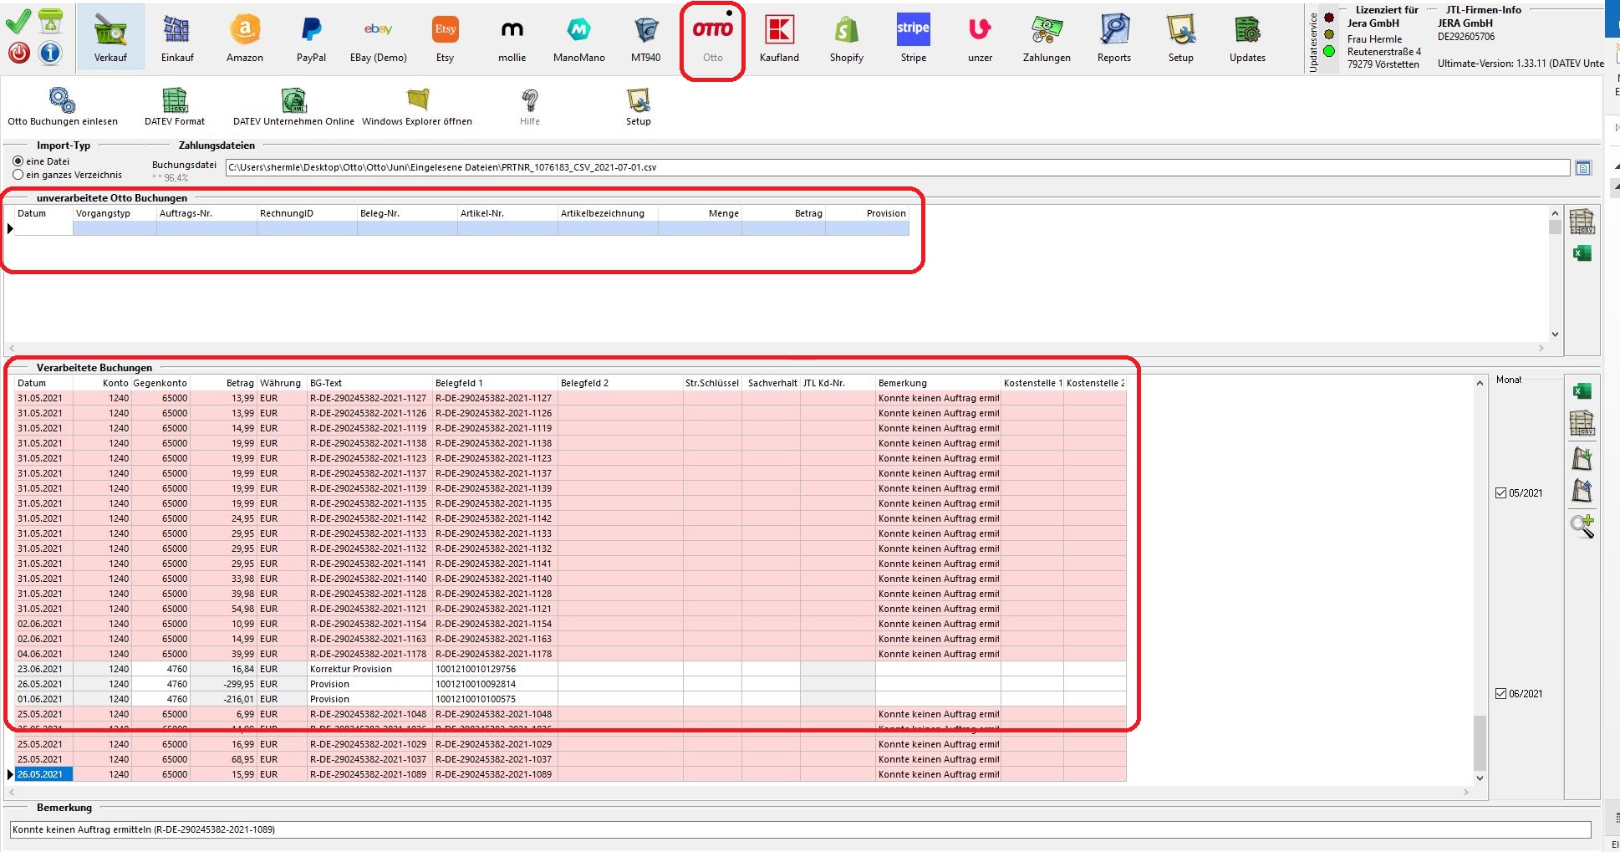Click the Buchungsdatei browse button
Screen dimensions: 1620x852
(1583, 168)
